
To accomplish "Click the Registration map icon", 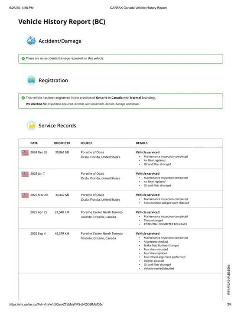I will [31, 80].
